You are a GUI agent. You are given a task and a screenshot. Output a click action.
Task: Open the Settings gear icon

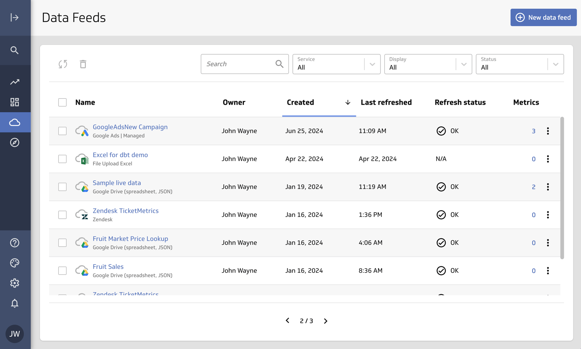pyautogui.click(x=15, y=283)
